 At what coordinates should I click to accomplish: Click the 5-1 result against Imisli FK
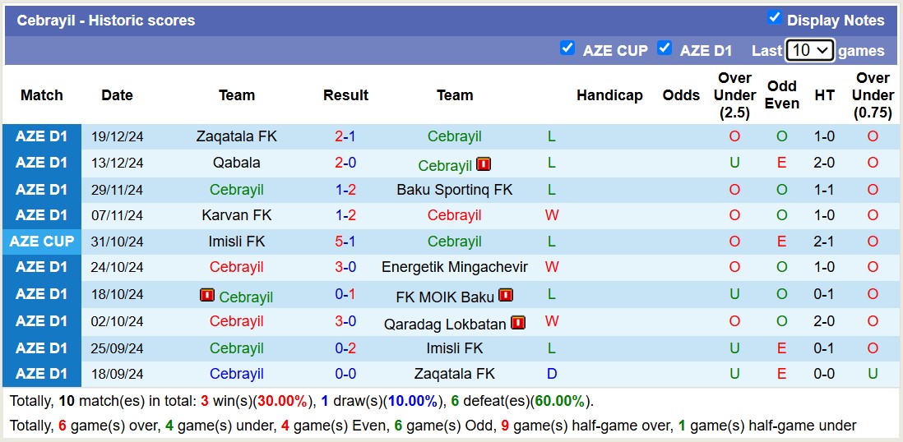(345, 242)
